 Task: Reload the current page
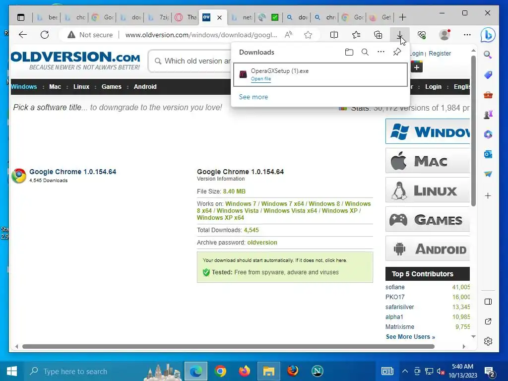tap(45, 35)
